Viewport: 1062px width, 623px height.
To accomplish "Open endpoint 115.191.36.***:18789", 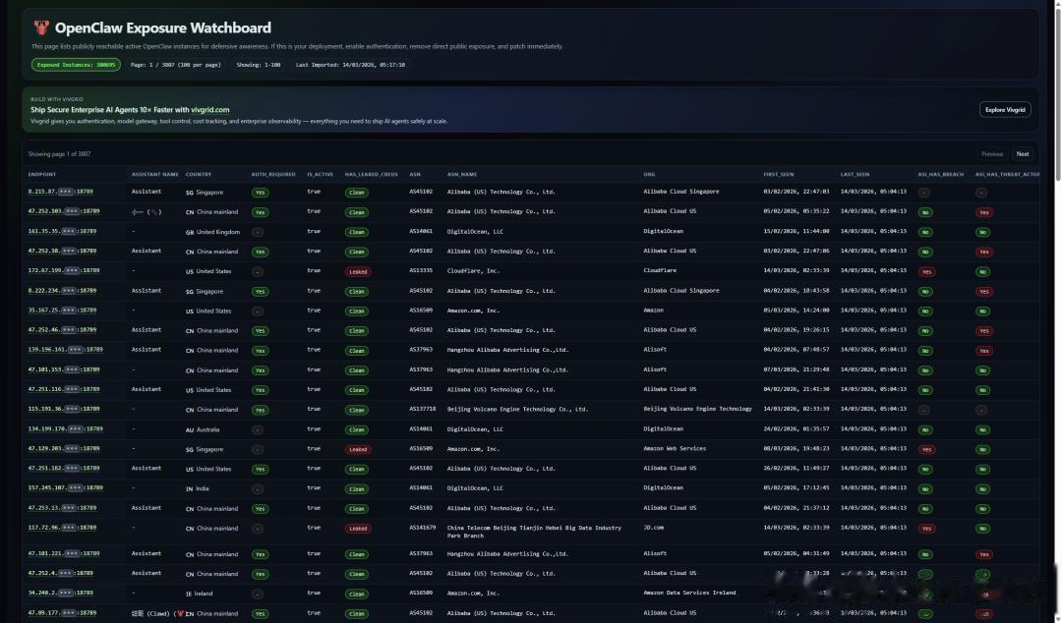I will pos(64,409).
